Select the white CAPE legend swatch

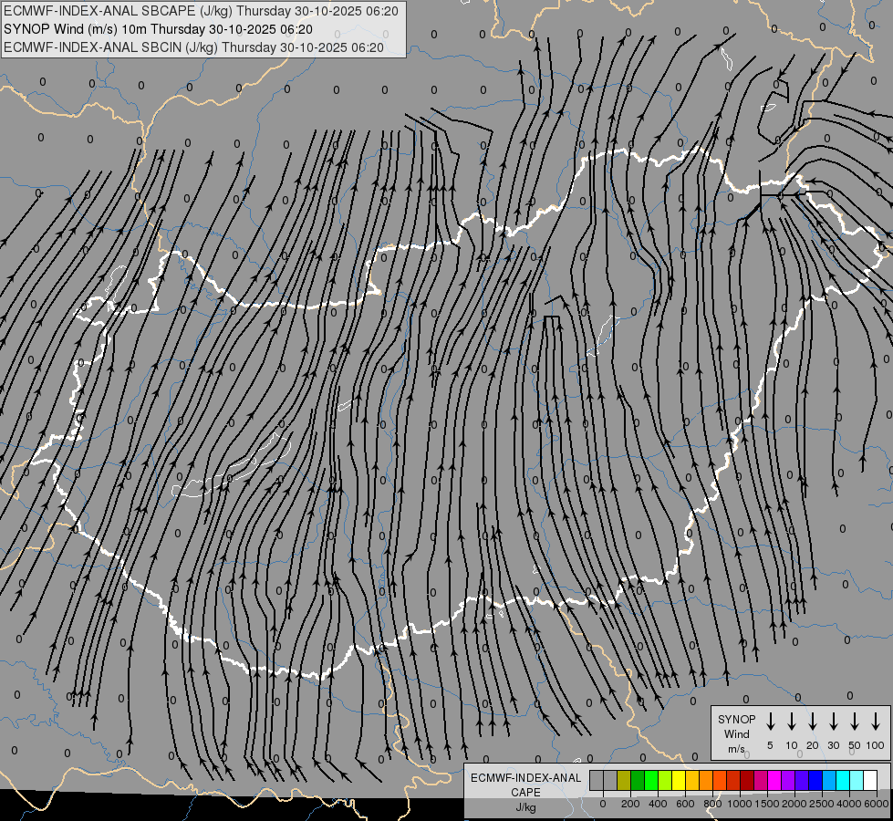[x=869, y=780]
